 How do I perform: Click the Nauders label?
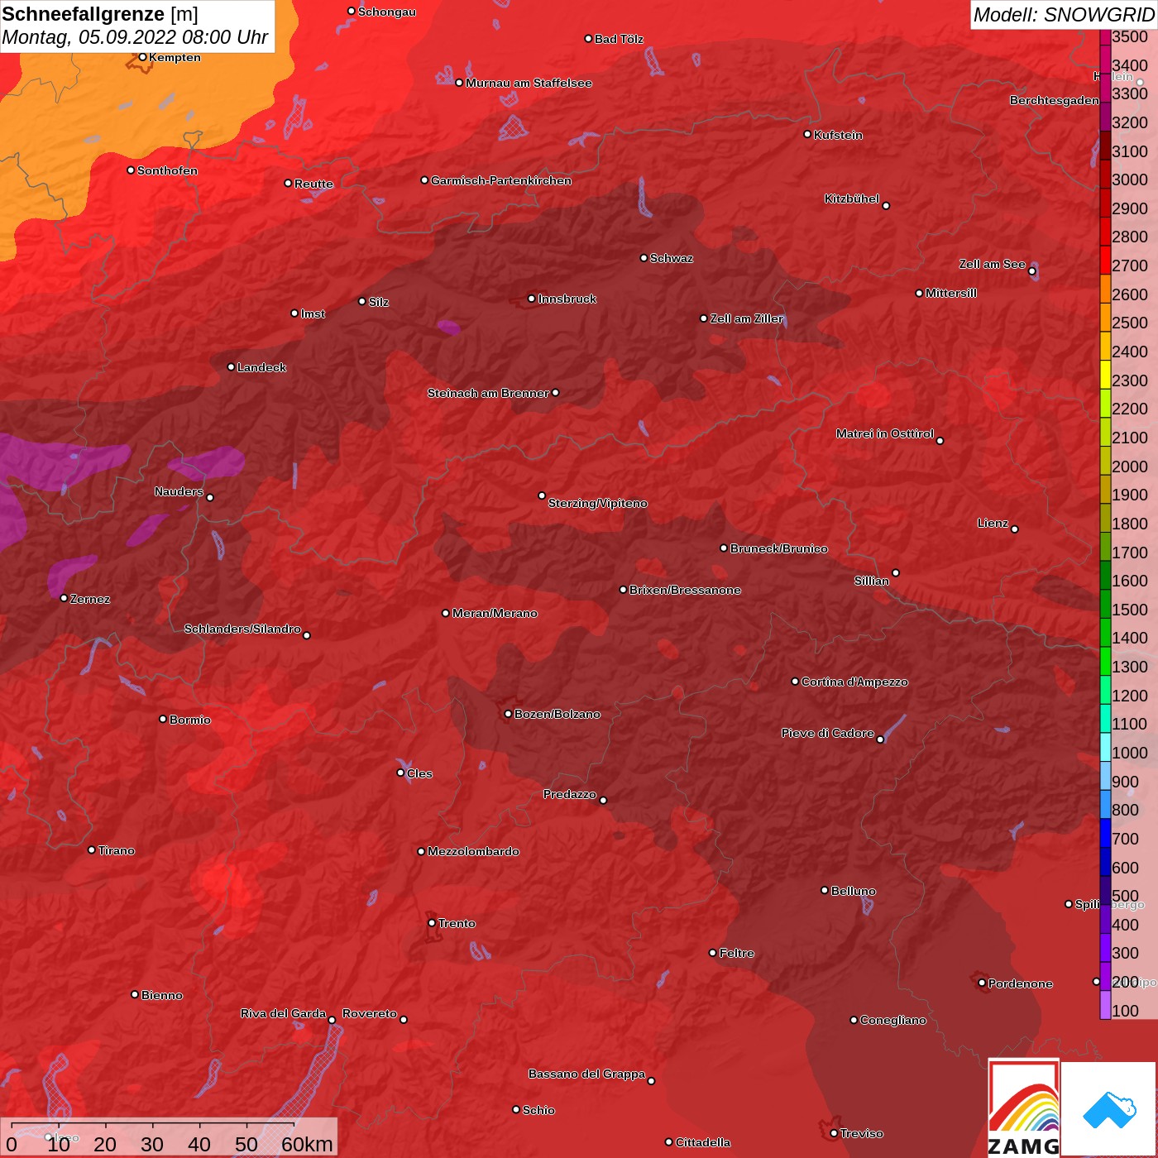tap(179, 491)
